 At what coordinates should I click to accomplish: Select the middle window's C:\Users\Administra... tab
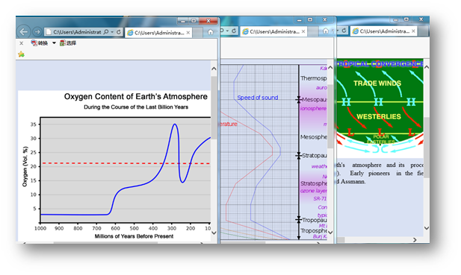(274, 31)
